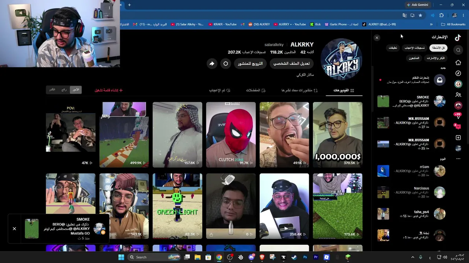Open the Gartic Phone bookmark

click(x=341, y=24)
